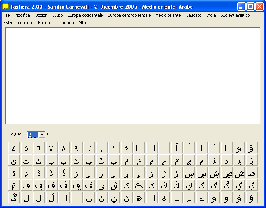266x208 pixels.
Task: Insert the Arabic-Indic digit nine ٩ key
Action: (77, 148)
